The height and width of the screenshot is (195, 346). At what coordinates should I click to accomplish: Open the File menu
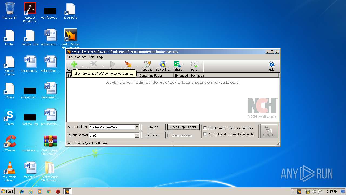70,57
